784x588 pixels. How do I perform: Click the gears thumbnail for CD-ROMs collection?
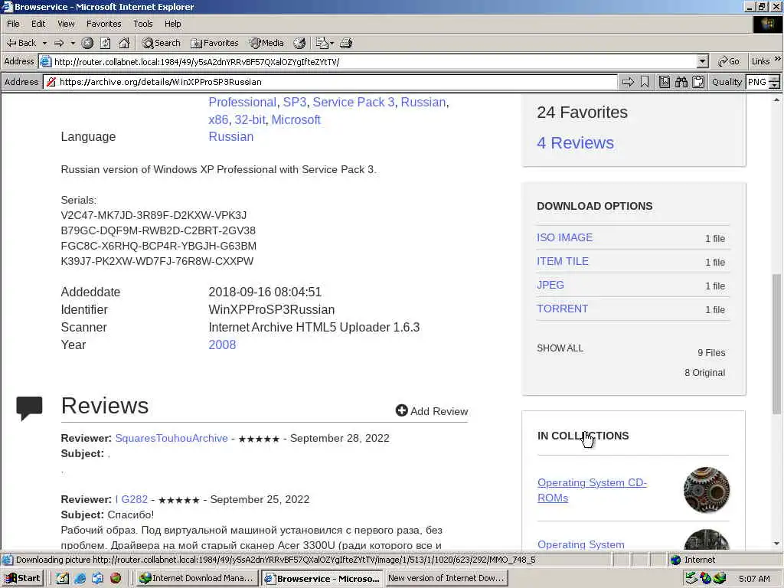pos(707,490)
